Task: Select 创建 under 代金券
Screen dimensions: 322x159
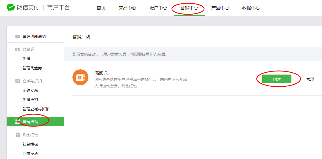Action: pyautogui.click(x=26, y=59)
